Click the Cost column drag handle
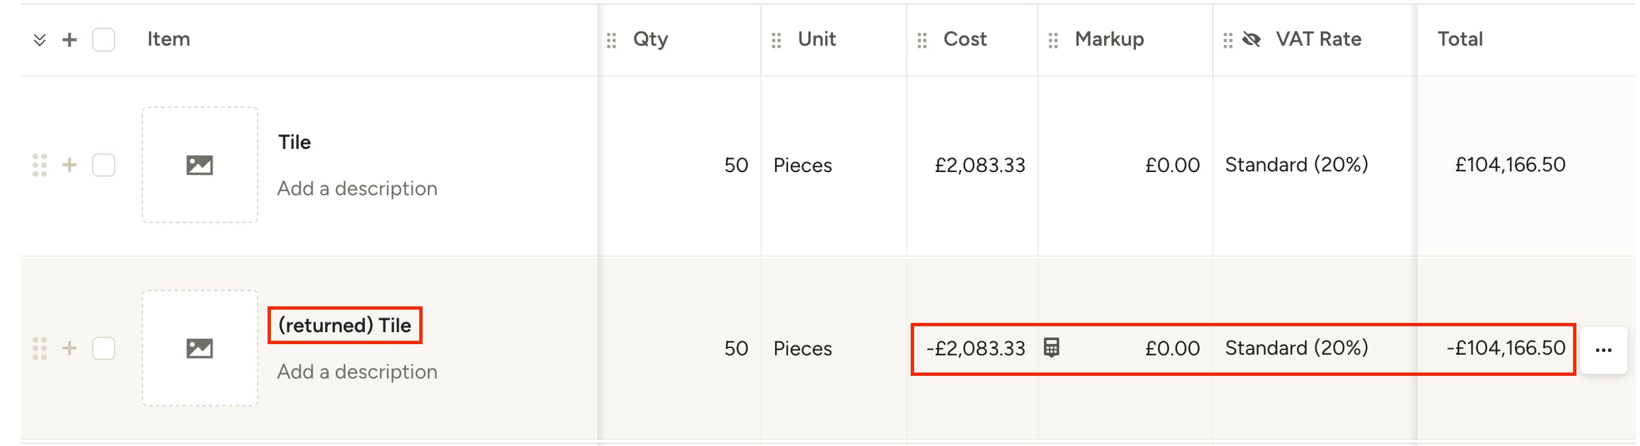 pyautogui.click(x=922, y=40)
